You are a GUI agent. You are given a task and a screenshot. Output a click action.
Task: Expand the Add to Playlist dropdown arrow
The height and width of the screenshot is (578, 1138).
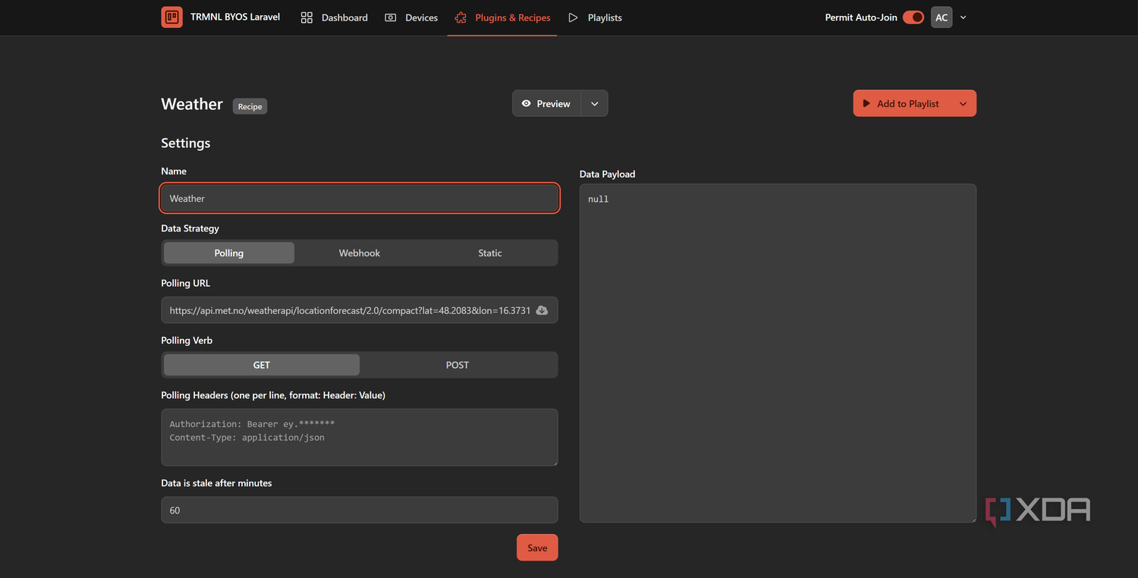963,104
